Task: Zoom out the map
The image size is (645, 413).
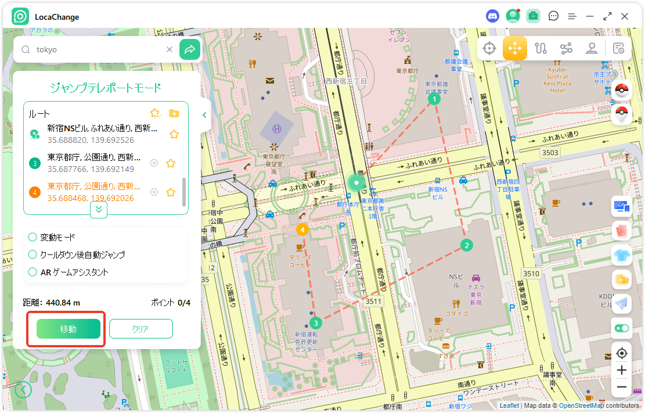Action: [622, 387]
